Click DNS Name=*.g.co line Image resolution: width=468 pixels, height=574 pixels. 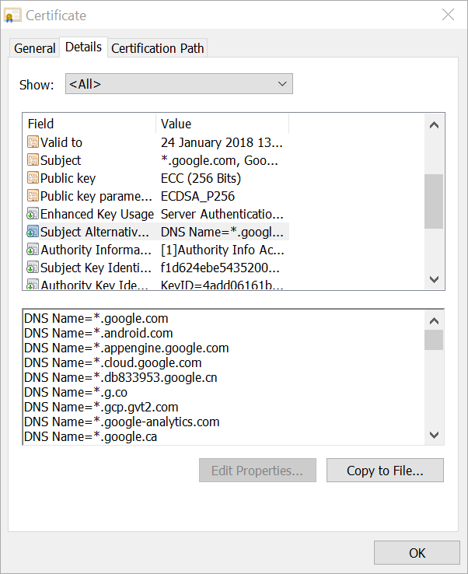(75, 392)
